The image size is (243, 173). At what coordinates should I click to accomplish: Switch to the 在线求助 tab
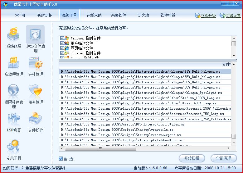click(x=94, y=15)
